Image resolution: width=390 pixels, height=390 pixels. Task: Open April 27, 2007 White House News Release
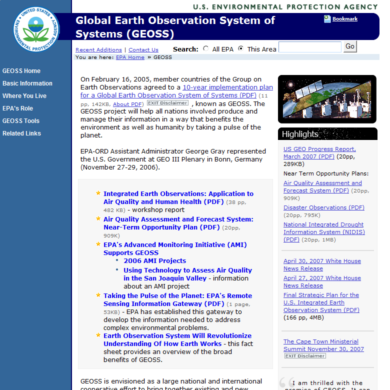pos(322,281)
